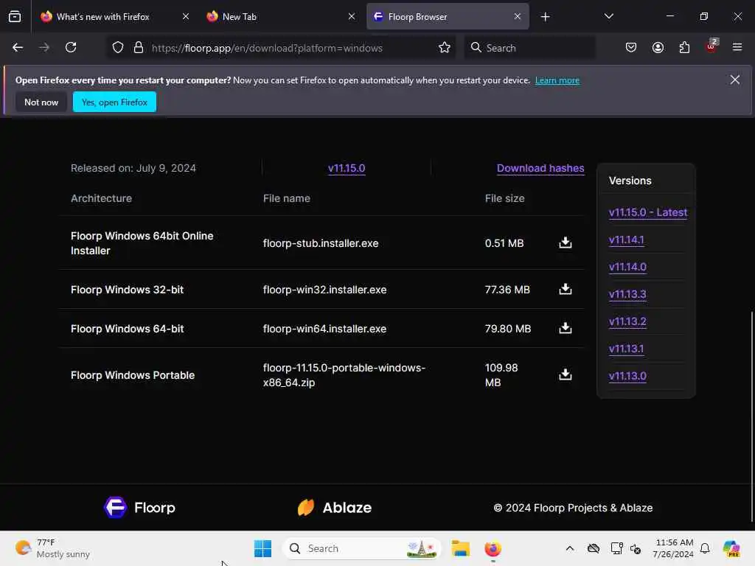This screenshot has height=566, width=755.
Task: Open the tracking protection shield icon
Action: [118, 48]
